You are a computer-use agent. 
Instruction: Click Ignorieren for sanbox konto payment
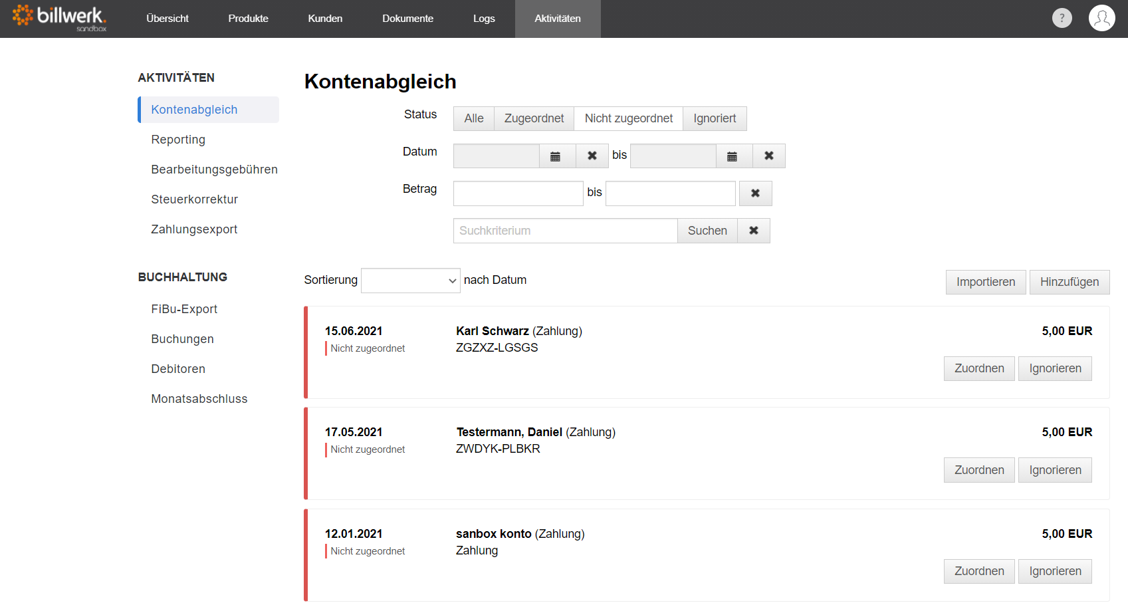click(1055, 571)
